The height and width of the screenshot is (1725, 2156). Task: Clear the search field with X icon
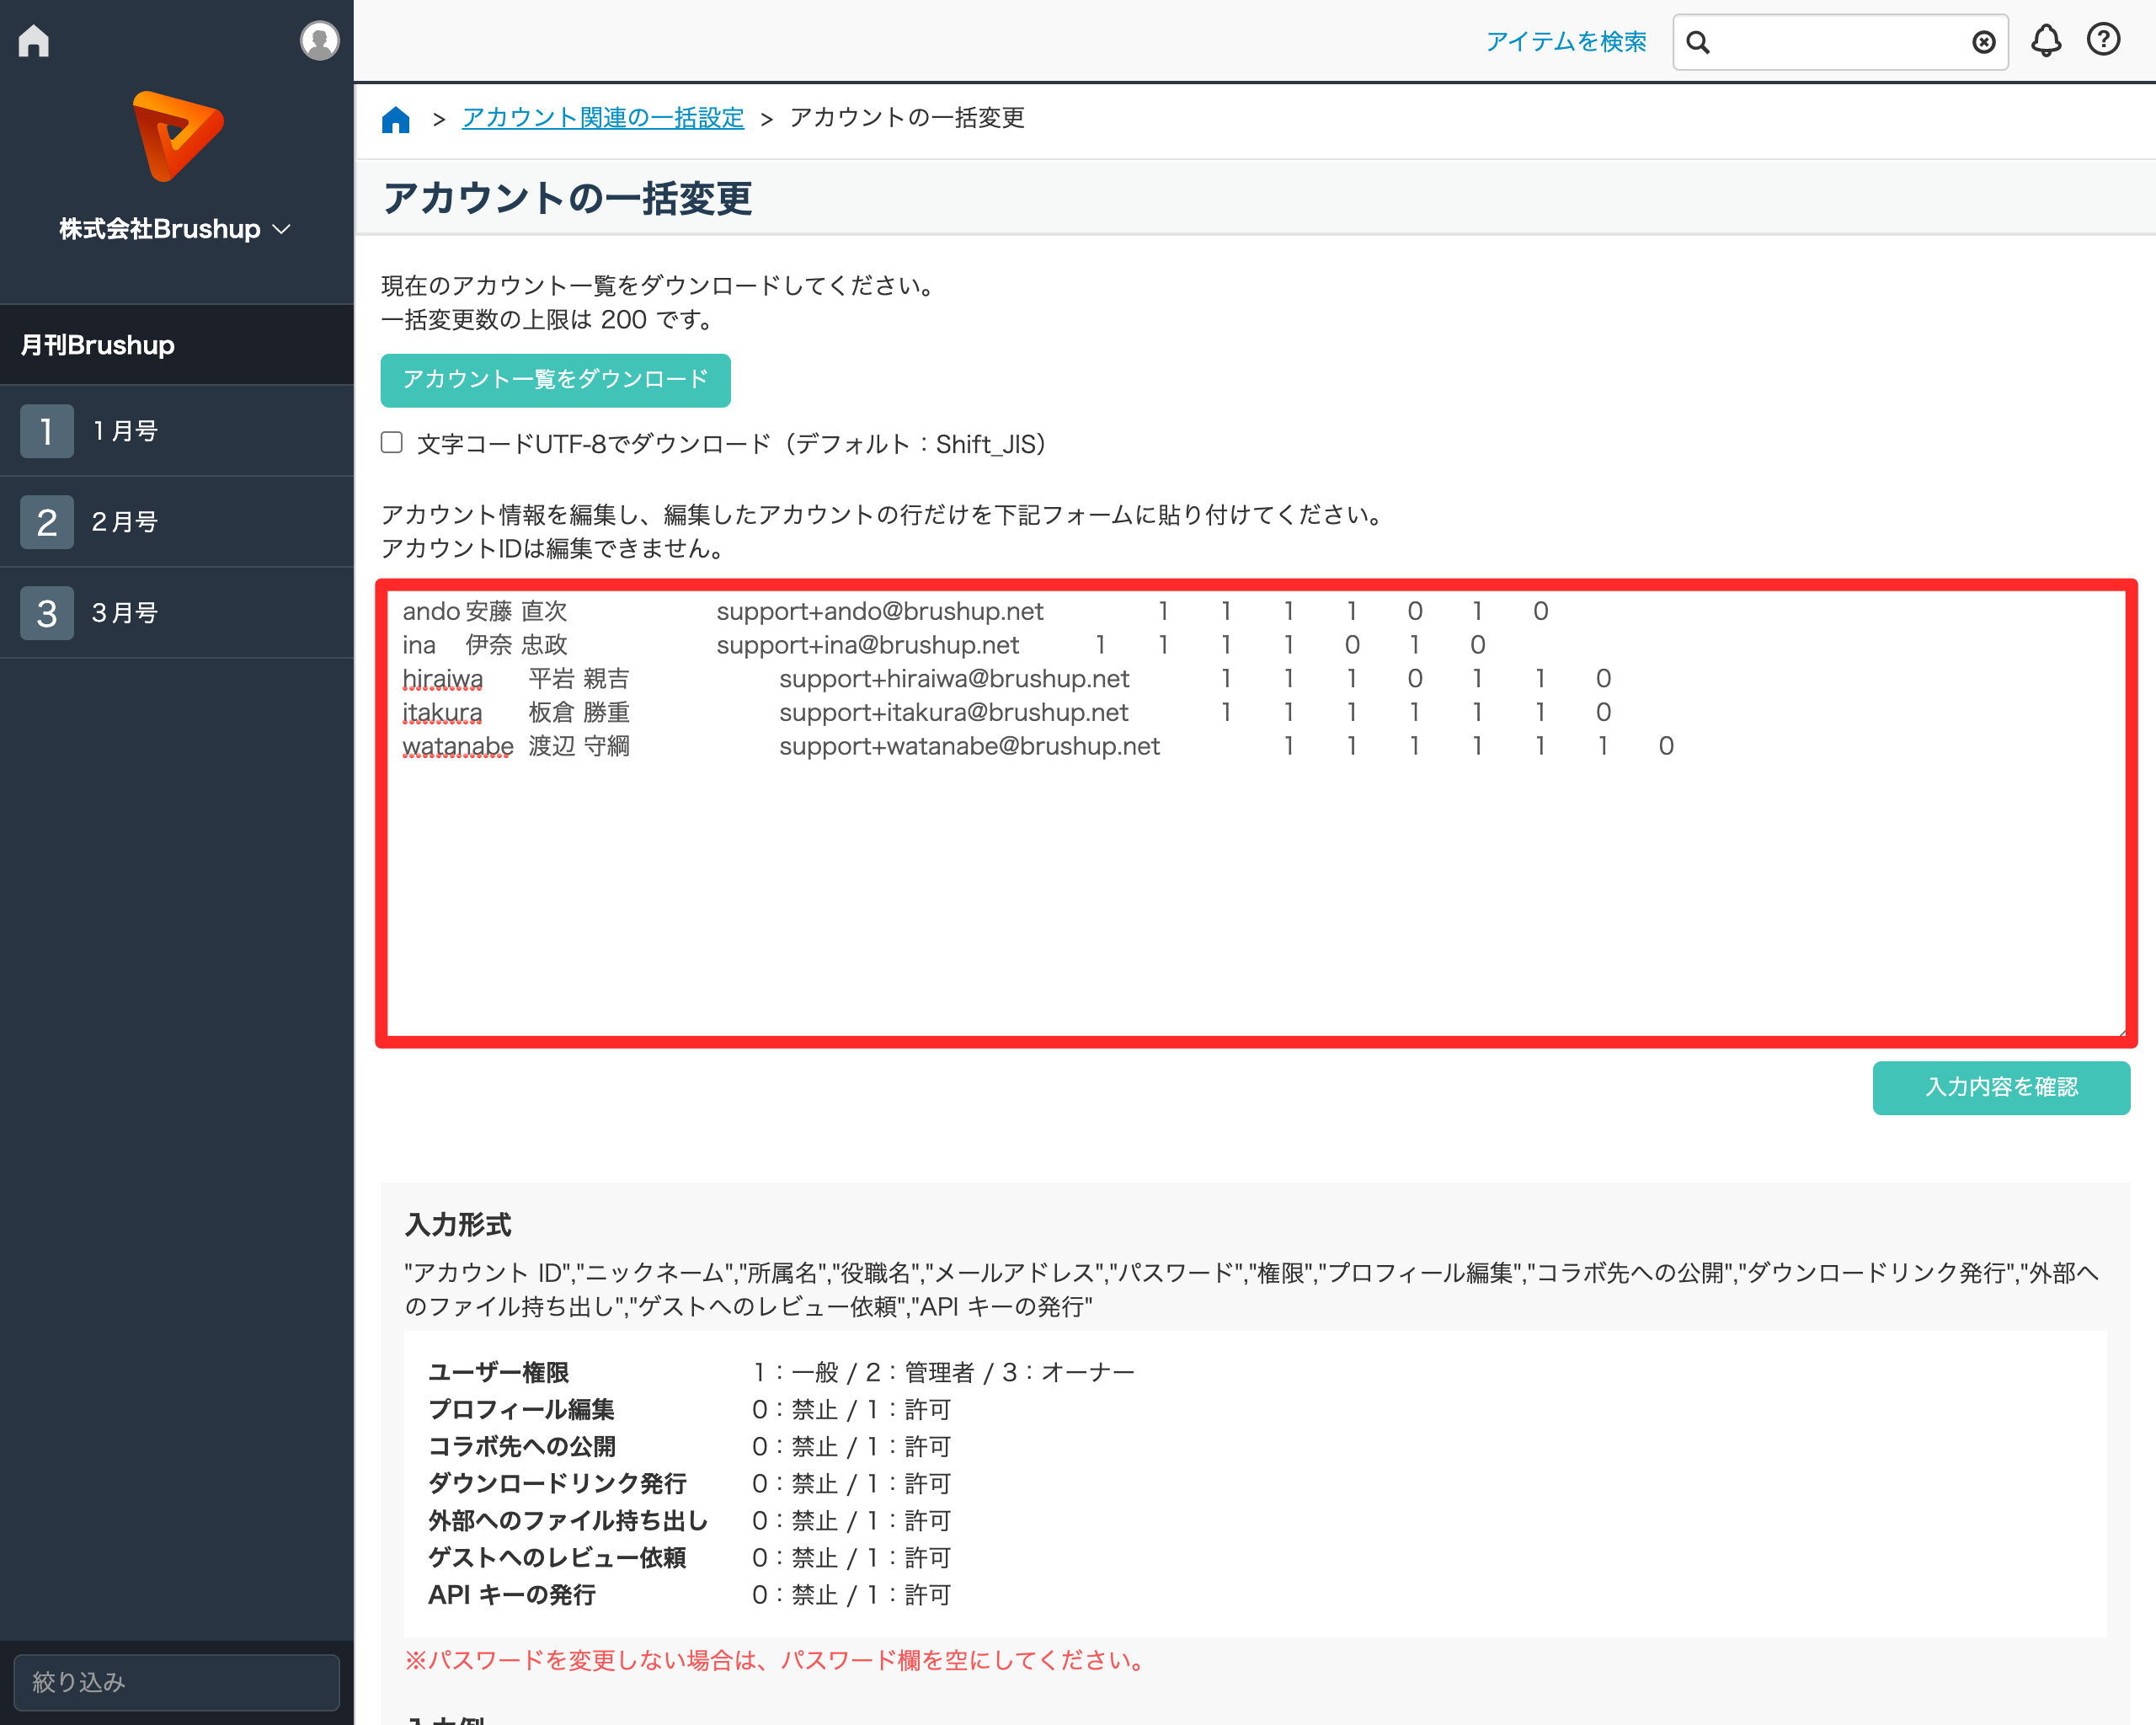(x=1984, y=42)
